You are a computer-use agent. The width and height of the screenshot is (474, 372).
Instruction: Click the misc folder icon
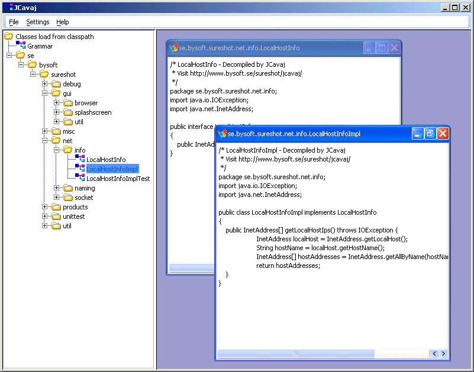point(56,131)
